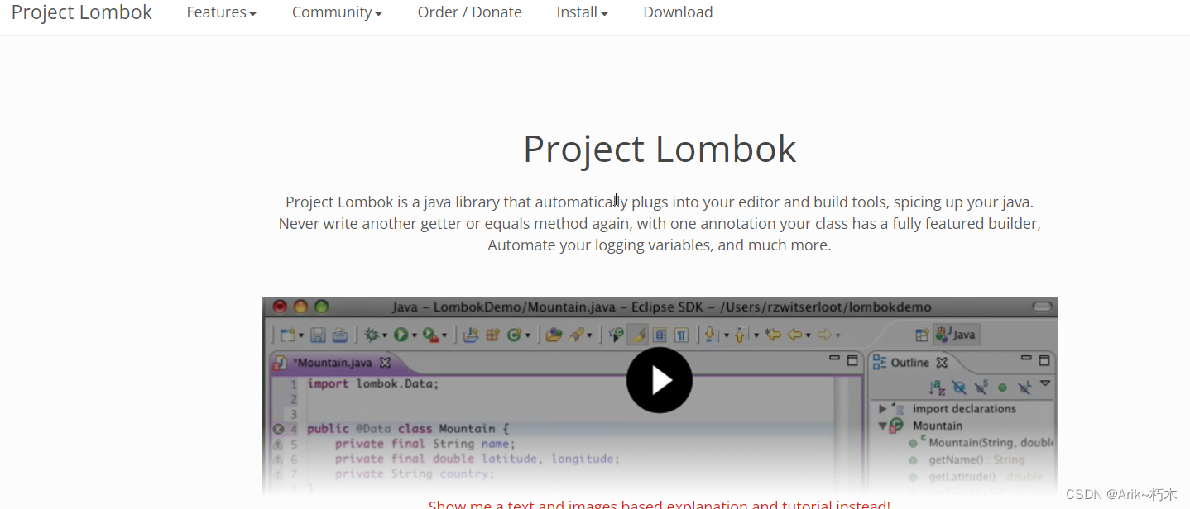Open the Outline view menu triangle
This screenshot has height=509, width=1190.
coord(1045,383)
